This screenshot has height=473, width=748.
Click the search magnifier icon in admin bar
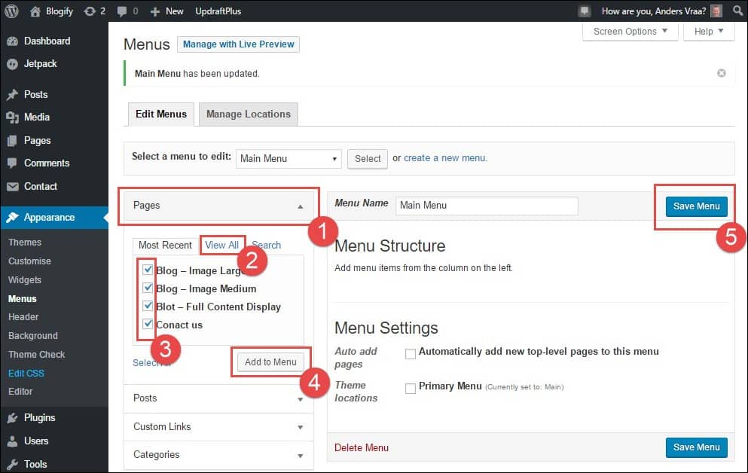[x=737, y=11]
